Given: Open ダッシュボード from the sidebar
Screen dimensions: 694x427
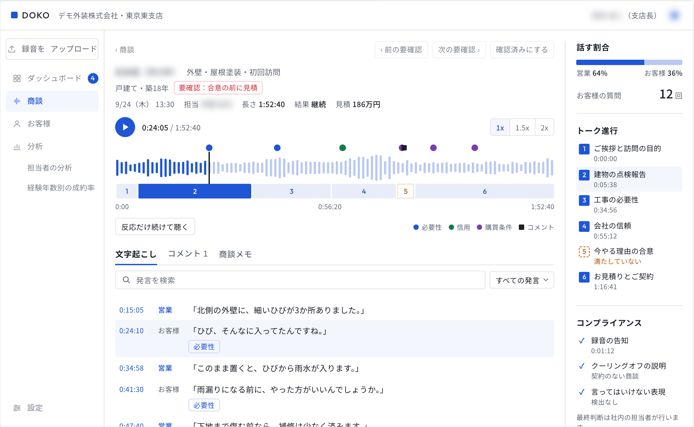Looking at the screenshot, I should coord(52,78).
